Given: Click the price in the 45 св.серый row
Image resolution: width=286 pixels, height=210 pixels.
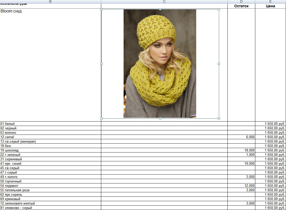Looking at the screenshot, I should click(x=270, y=168).
